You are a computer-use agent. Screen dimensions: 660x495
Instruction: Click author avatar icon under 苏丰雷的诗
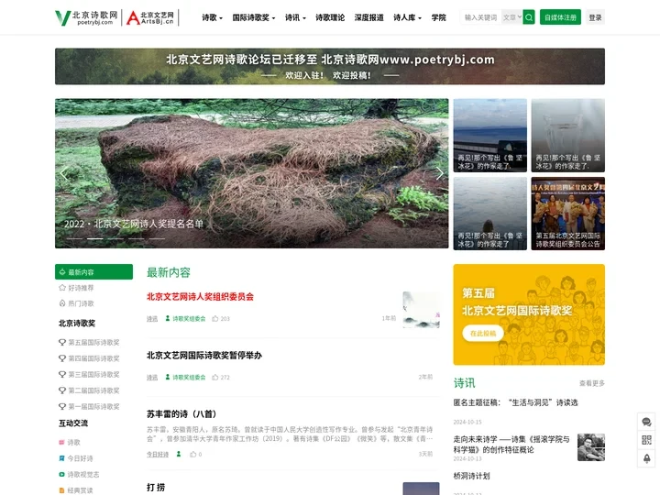(179, 454)
